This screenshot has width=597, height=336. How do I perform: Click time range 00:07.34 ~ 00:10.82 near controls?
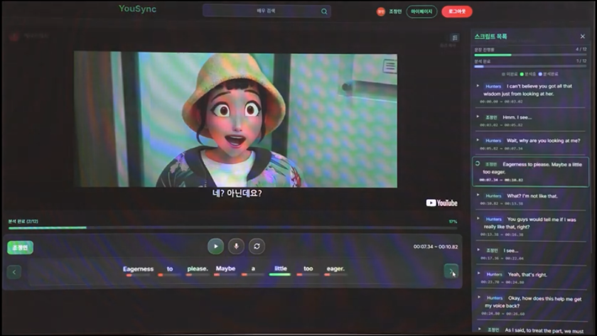click(x=436, y=247)
